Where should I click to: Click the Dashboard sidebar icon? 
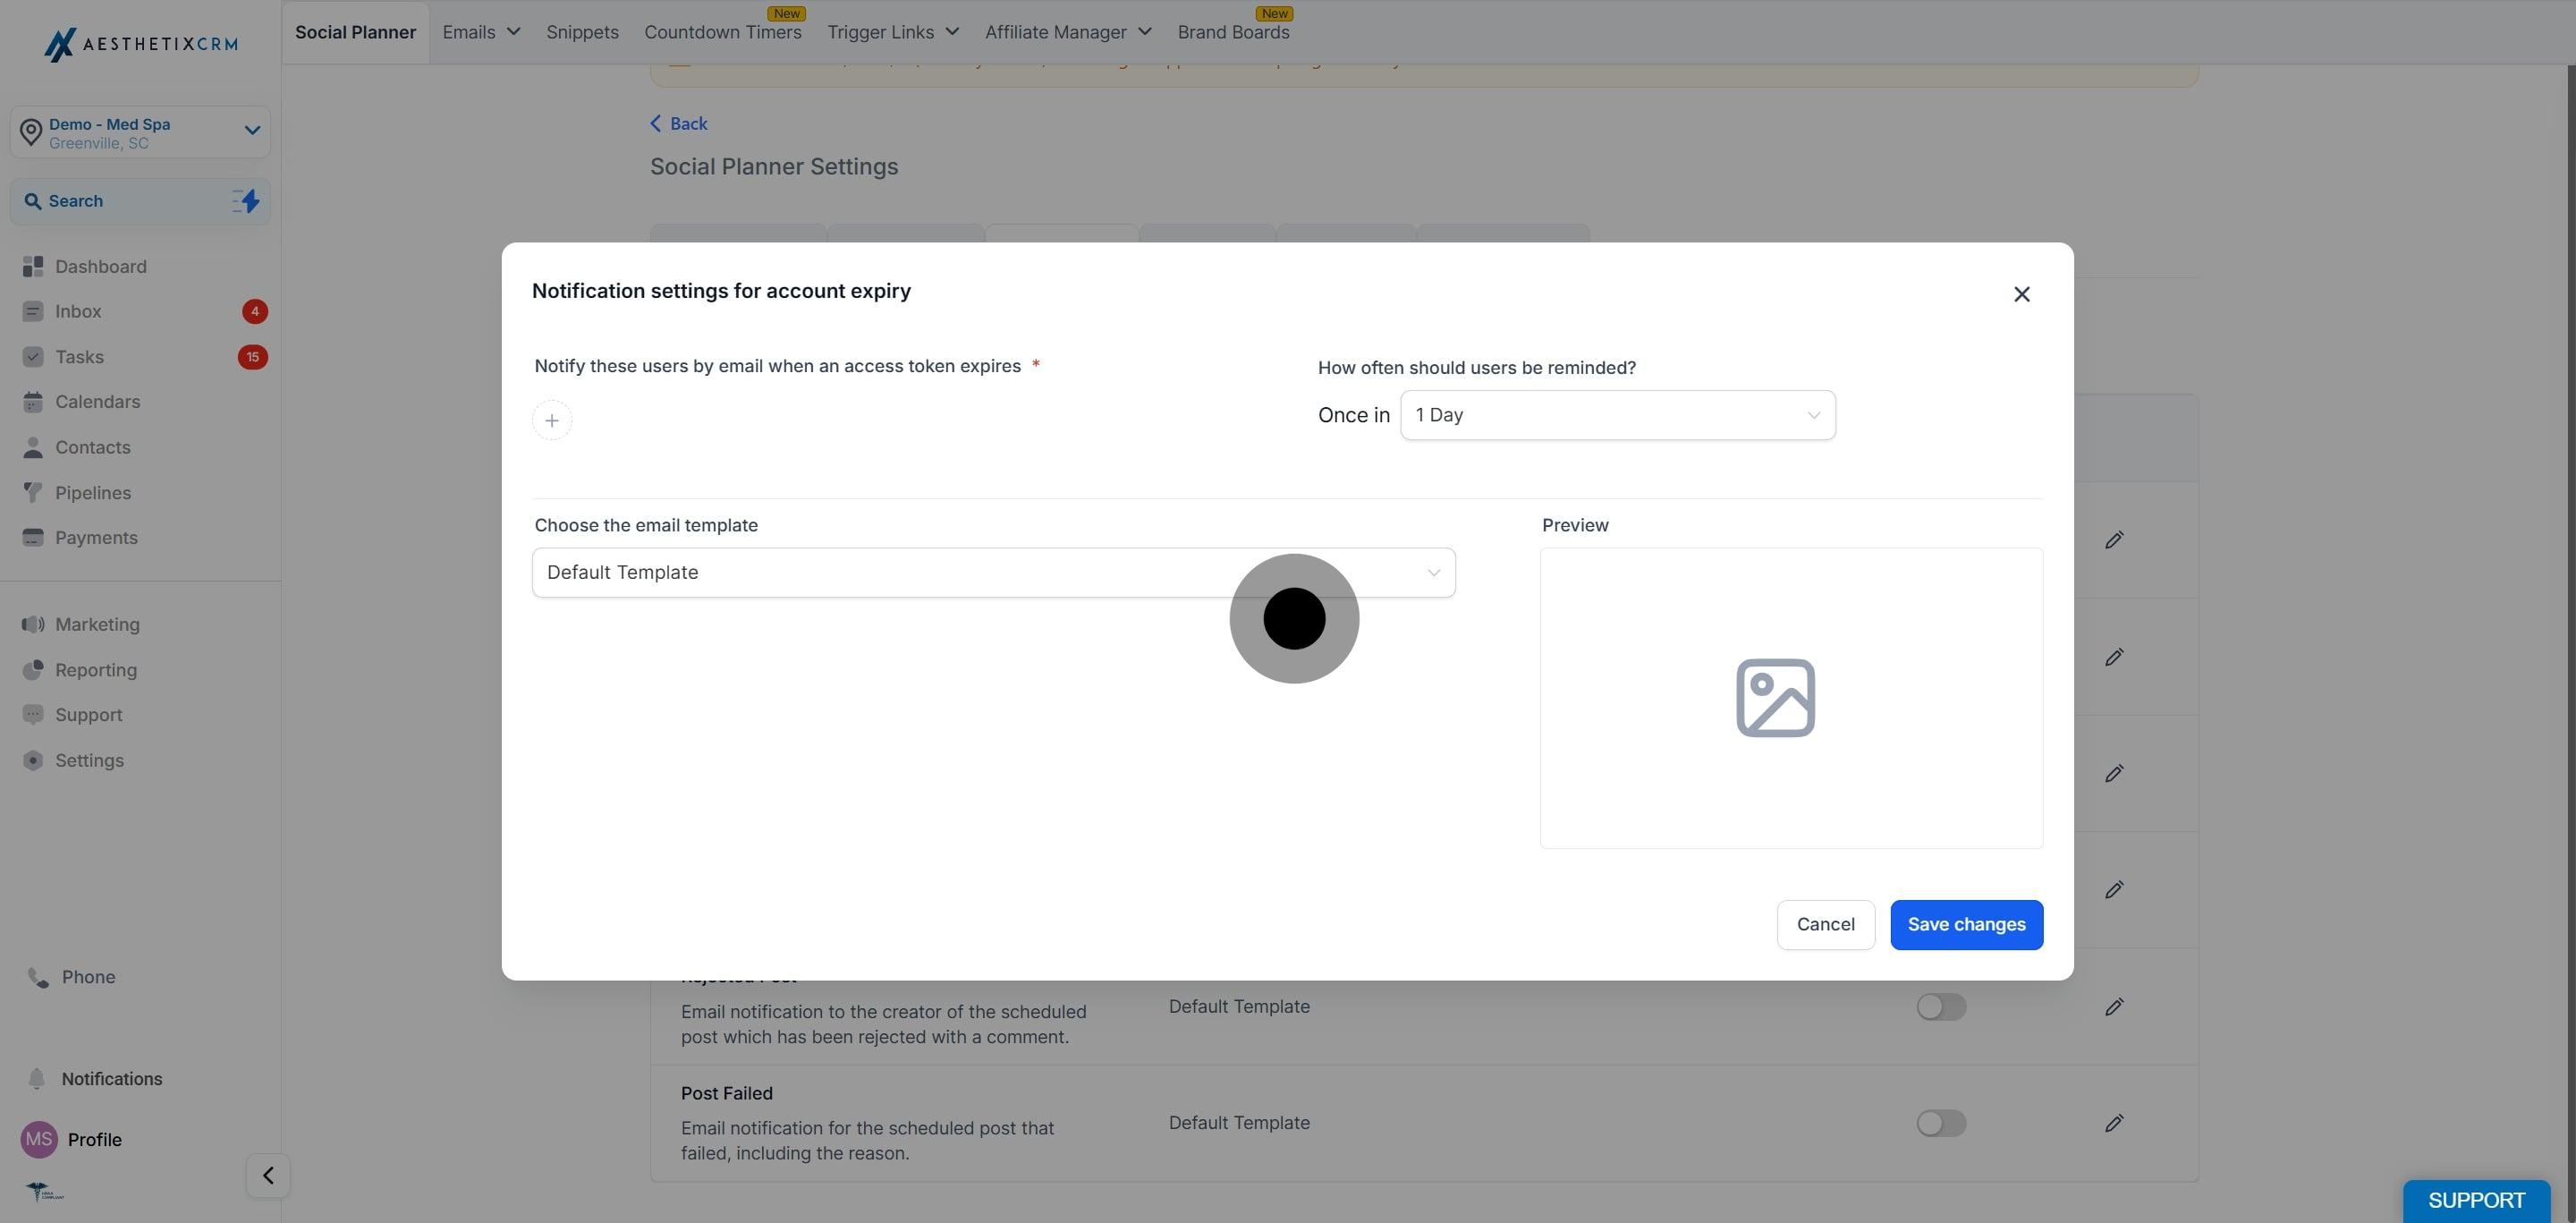click(33, 266)
